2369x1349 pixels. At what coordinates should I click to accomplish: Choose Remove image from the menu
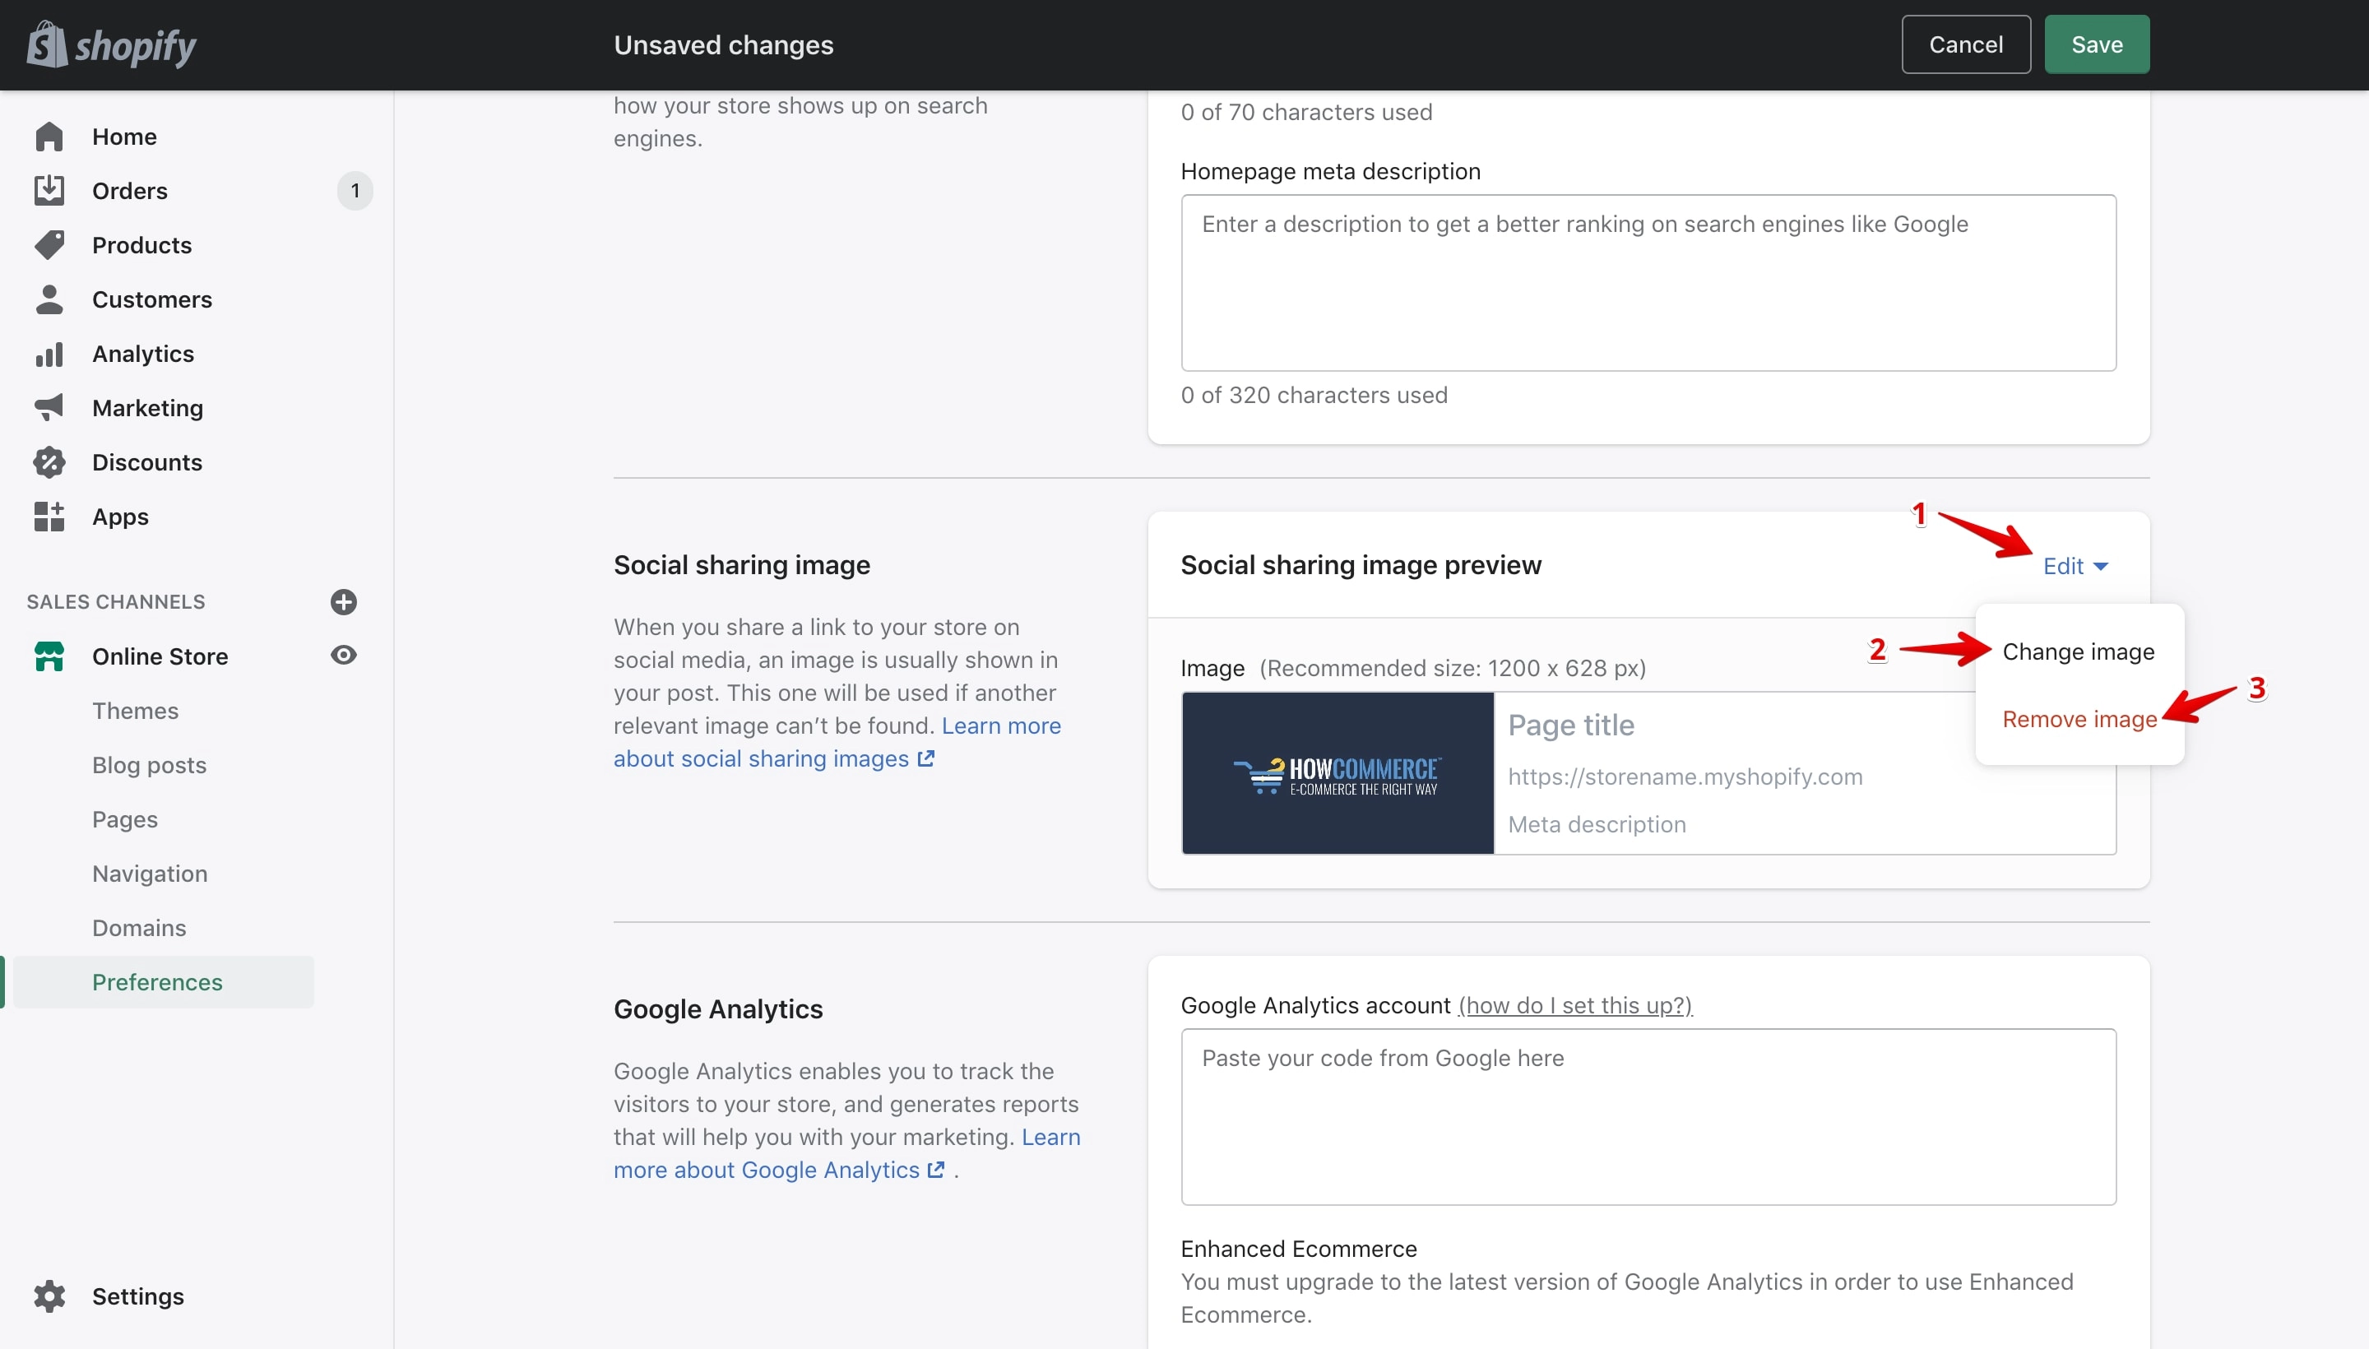[2080, 719]
